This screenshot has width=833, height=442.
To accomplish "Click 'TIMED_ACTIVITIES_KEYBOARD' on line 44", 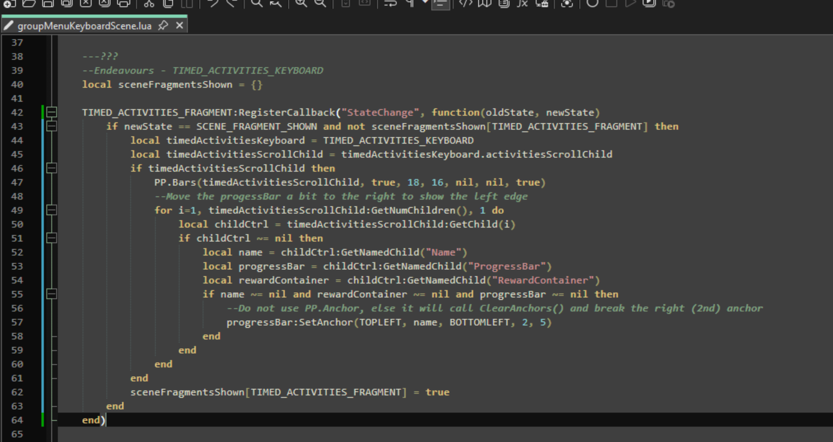I will 398,140.
